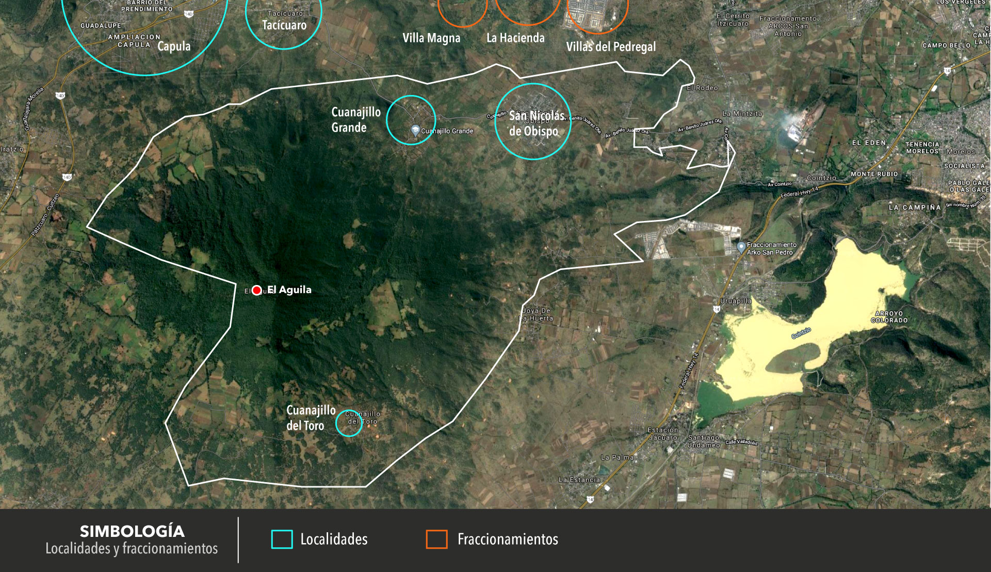Click the Joya De La Huerta label

(537, 314)
